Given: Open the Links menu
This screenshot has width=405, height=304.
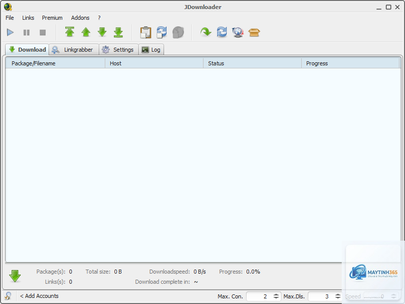Looking at the screenshot, I should pos(28,18).
